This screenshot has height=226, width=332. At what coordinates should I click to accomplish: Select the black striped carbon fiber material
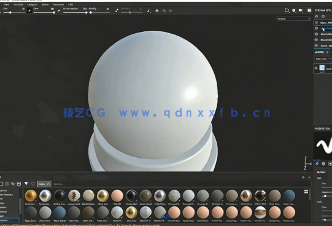coord(131,195)
